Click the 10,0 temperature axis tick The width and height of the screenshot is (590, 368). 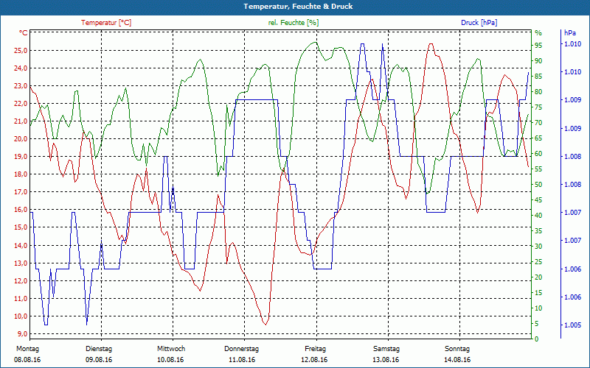[x=21, y=316]
